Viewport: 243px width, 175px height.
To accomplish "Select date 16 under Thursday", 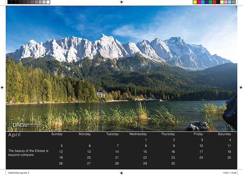I will coord(173,152).
